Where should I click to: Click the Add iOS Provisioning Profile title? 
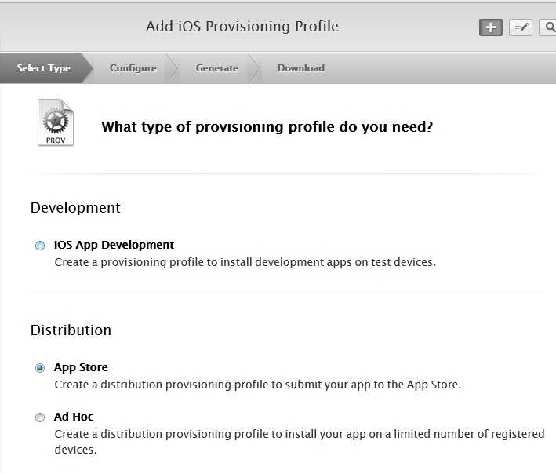[242, 27]
